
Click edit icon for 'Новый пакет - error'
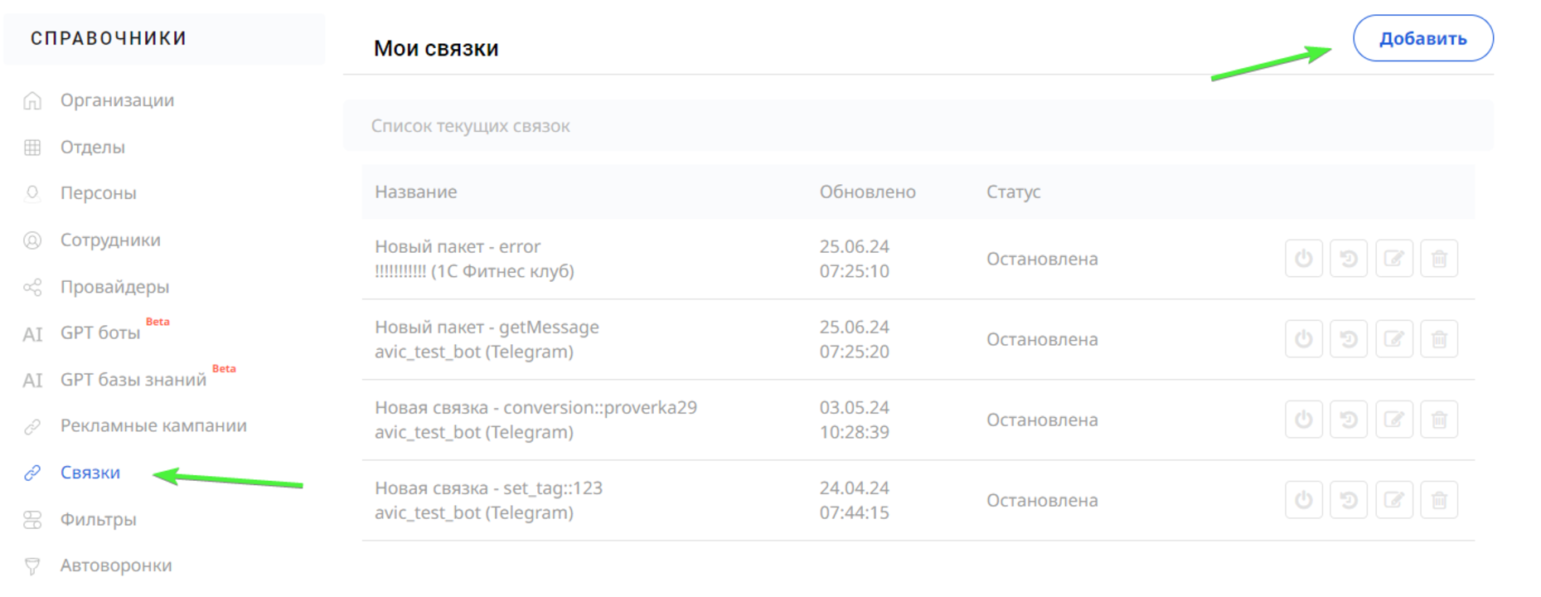point(1394,259)
